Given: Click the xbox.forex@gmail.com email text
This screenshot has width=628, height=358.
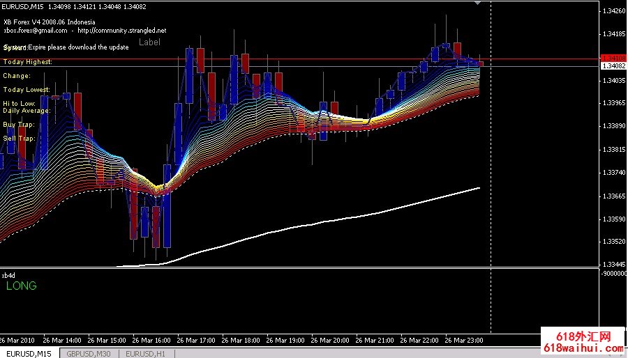Looking at the screenshot, I should [35, 31].
